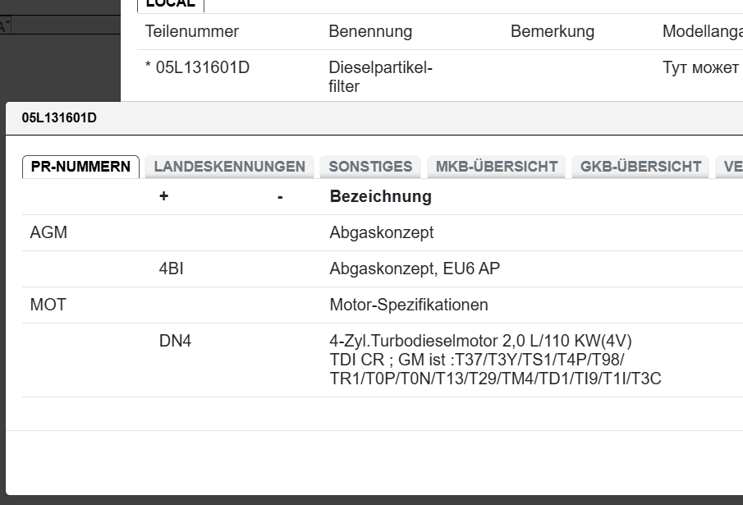
Task: Open the dimmed A dropdown at top left
Action: [x=7, y=25]
